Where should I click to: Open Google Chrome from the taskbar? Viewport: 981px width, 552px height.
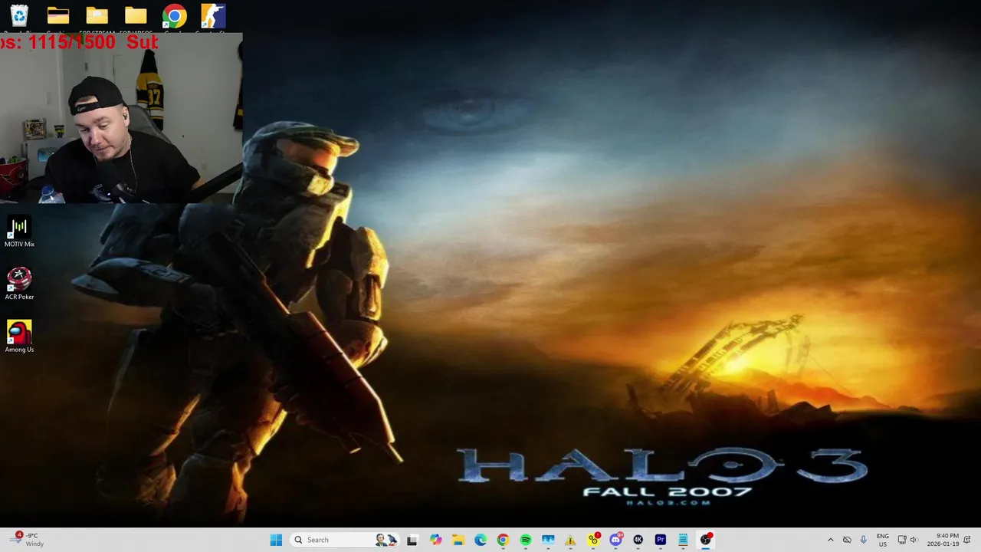503,540
